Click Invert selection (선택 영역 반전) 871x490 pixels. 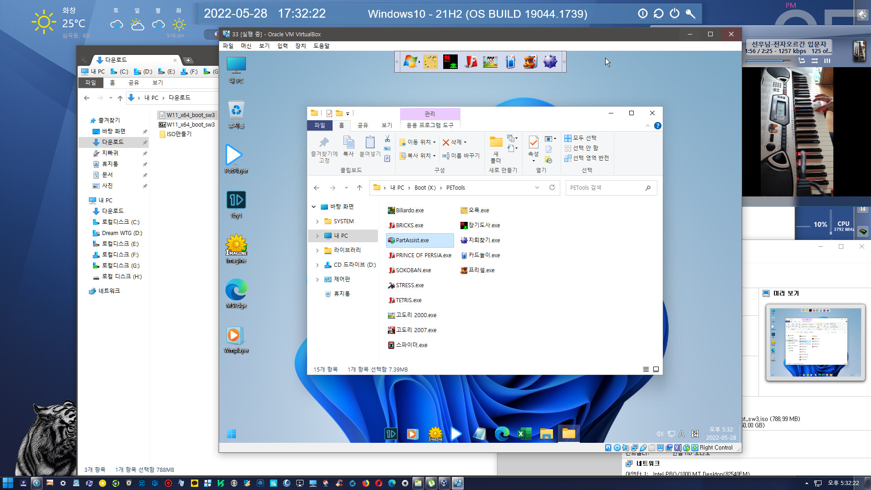587,158
